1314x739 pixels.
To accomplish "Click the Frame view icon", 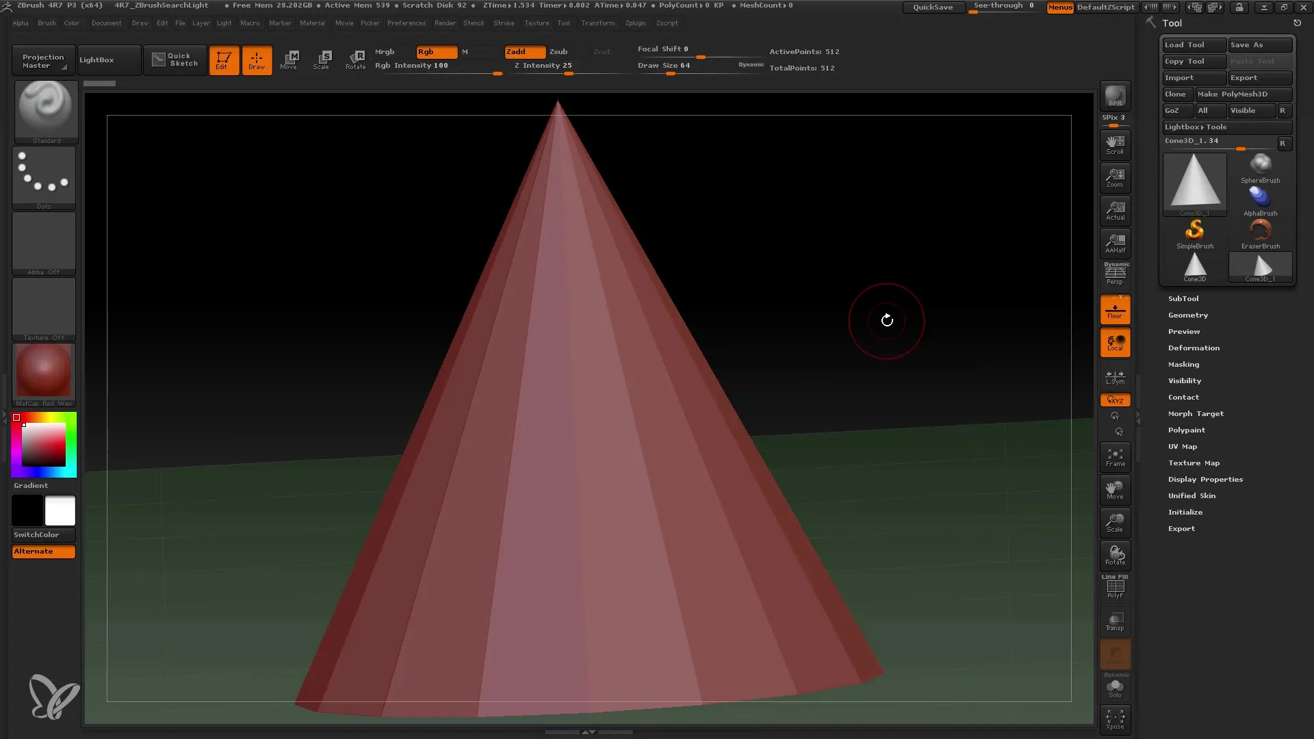I will click(1115, 458).
